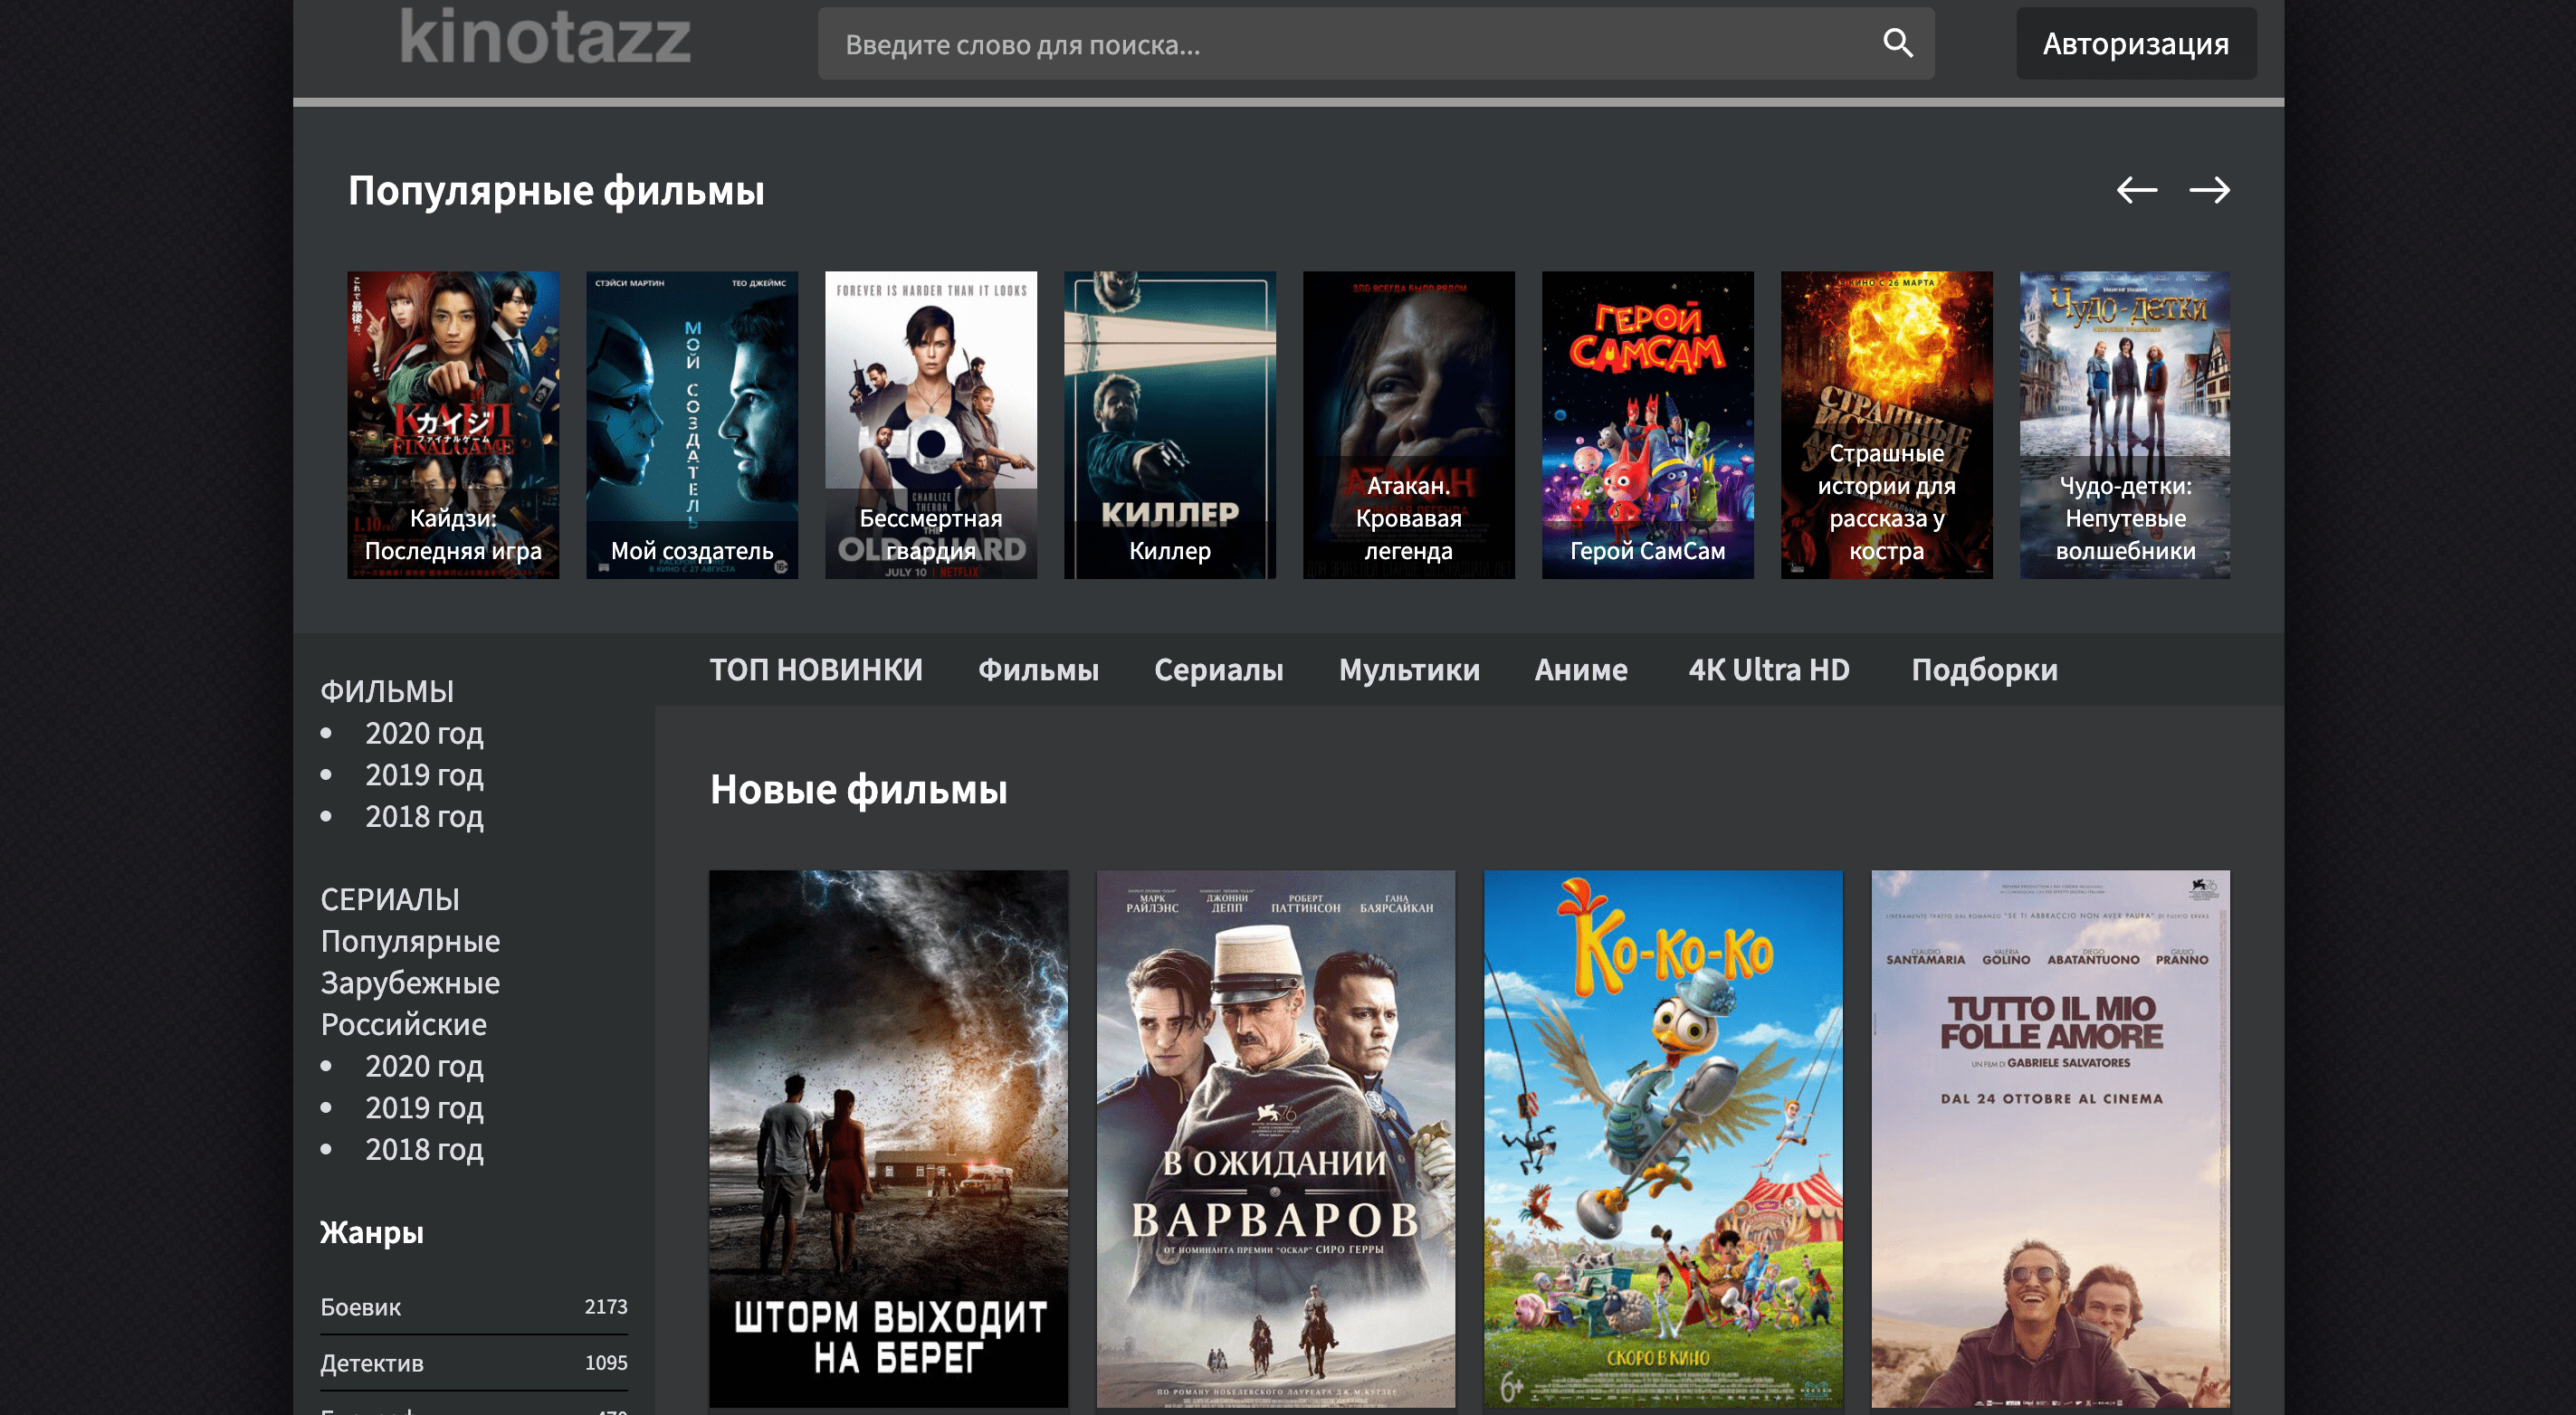Open Зарубежные series link
Viewport: 2576px width, 1415px height.
point(410,983)
